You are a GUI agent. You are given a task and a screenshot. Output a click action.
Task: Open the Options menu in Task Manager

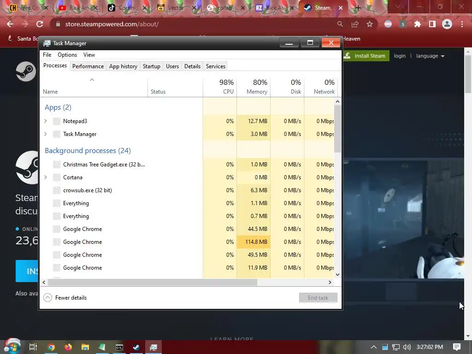coord(67,55)
